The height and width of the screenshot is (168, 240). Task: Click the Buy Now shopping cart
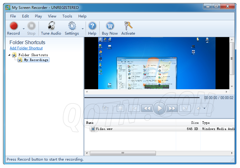click(x=110, y=26)
